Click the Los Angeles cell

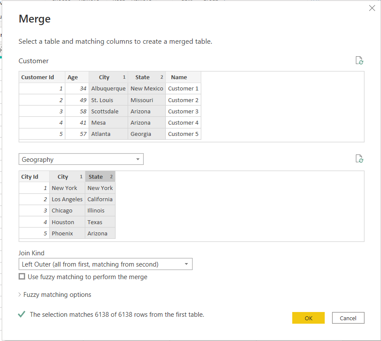[67, 199]
